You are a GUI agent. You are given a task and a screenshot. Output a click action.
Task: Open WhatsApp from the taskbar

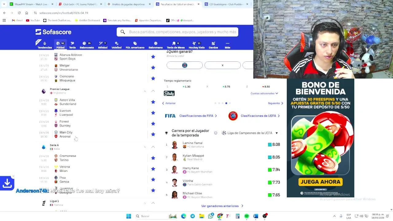pyautogui.click(x=211, y=216)
